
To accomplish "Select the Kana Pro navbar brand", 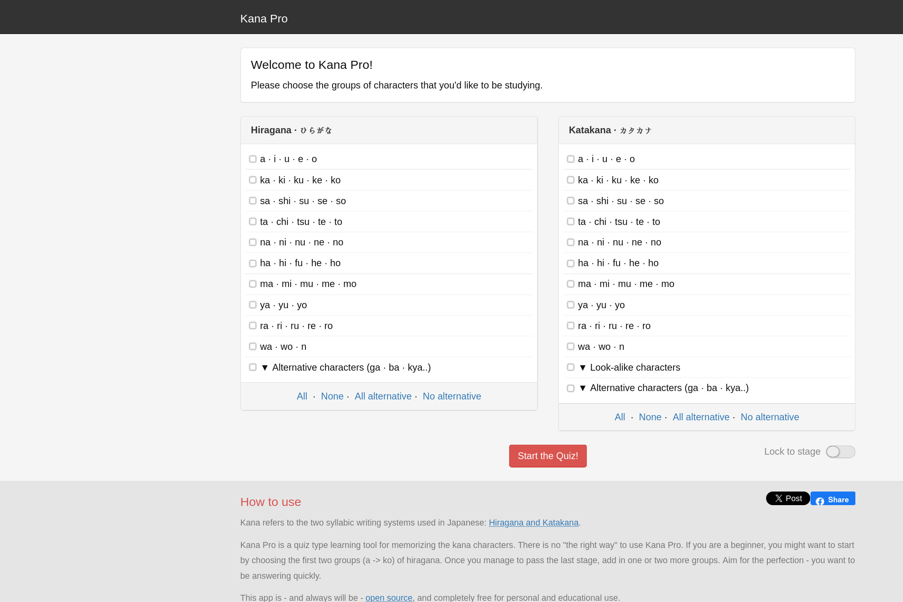I will [x=264, y=18].
